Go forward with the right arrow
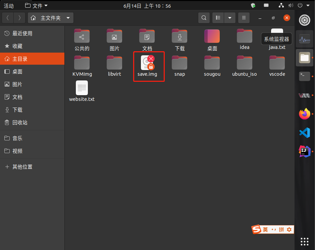Image resolution: width=315 pixels, height=250 pixels. point(19,18)
